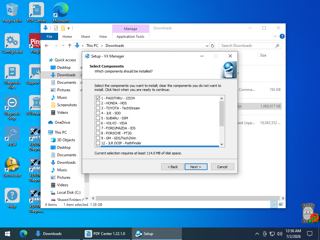Select the Manage contextual tab
The height and width of the screenshot is (240, 320).
[131, 29]
